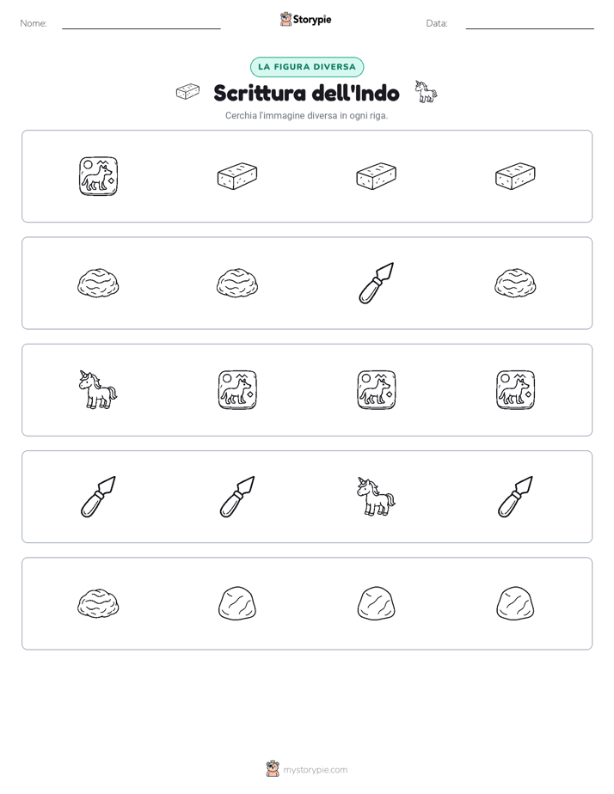
Task: Select the last seal tablet in row three
Action: [x=515, y=390]
